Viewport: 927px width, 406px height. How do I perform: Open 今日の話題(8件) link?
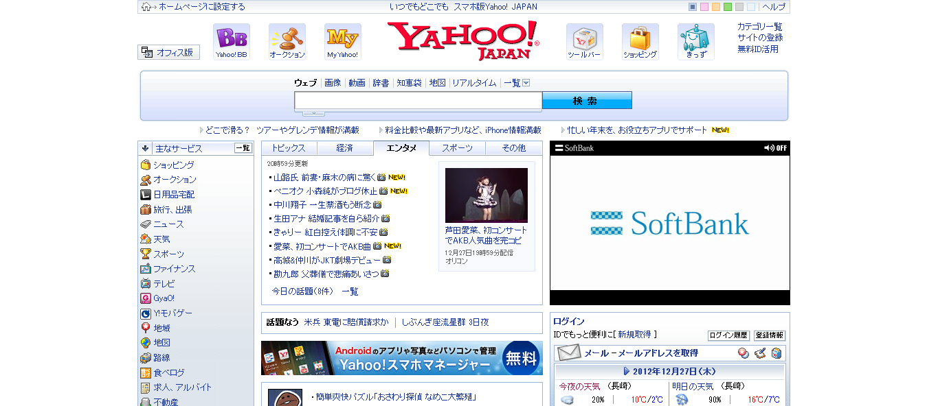302,291
